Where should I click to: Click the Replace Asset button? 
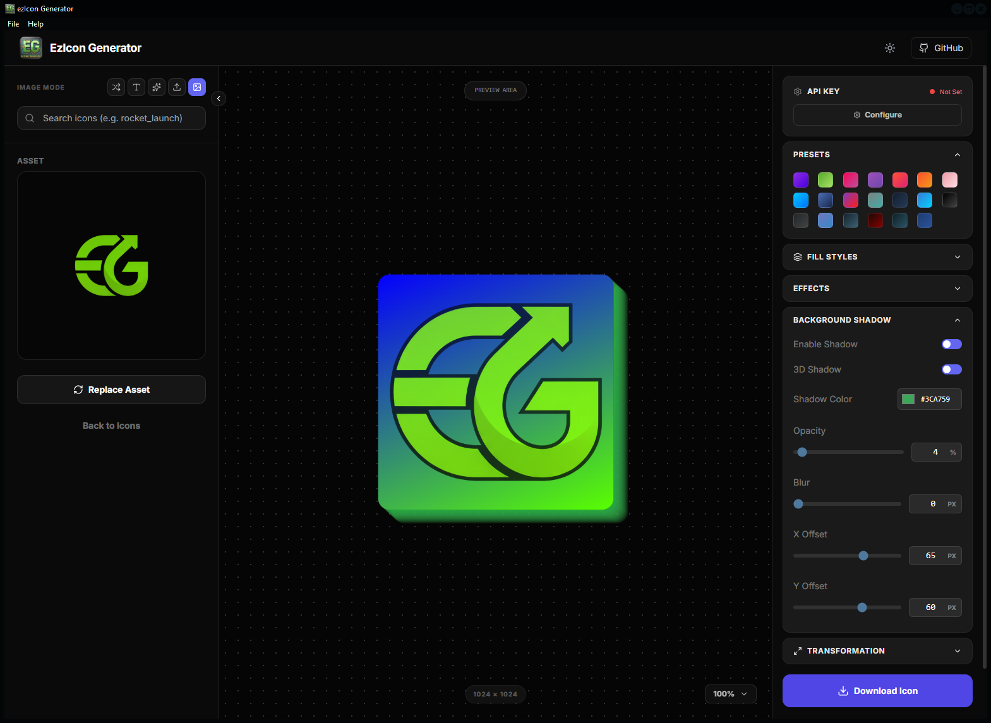point(111,390)
